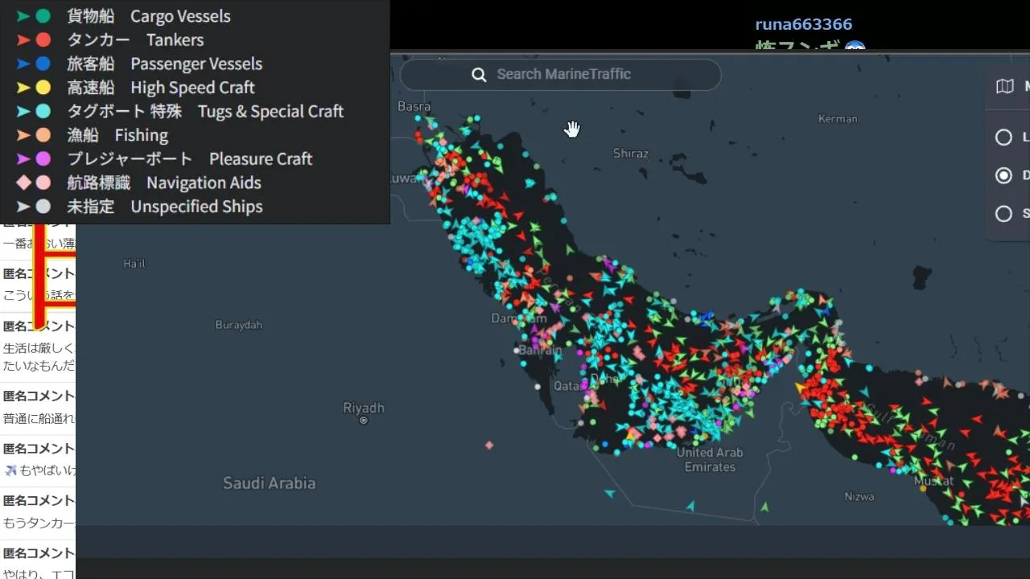Click the Riyadh city label

[364, 408]
